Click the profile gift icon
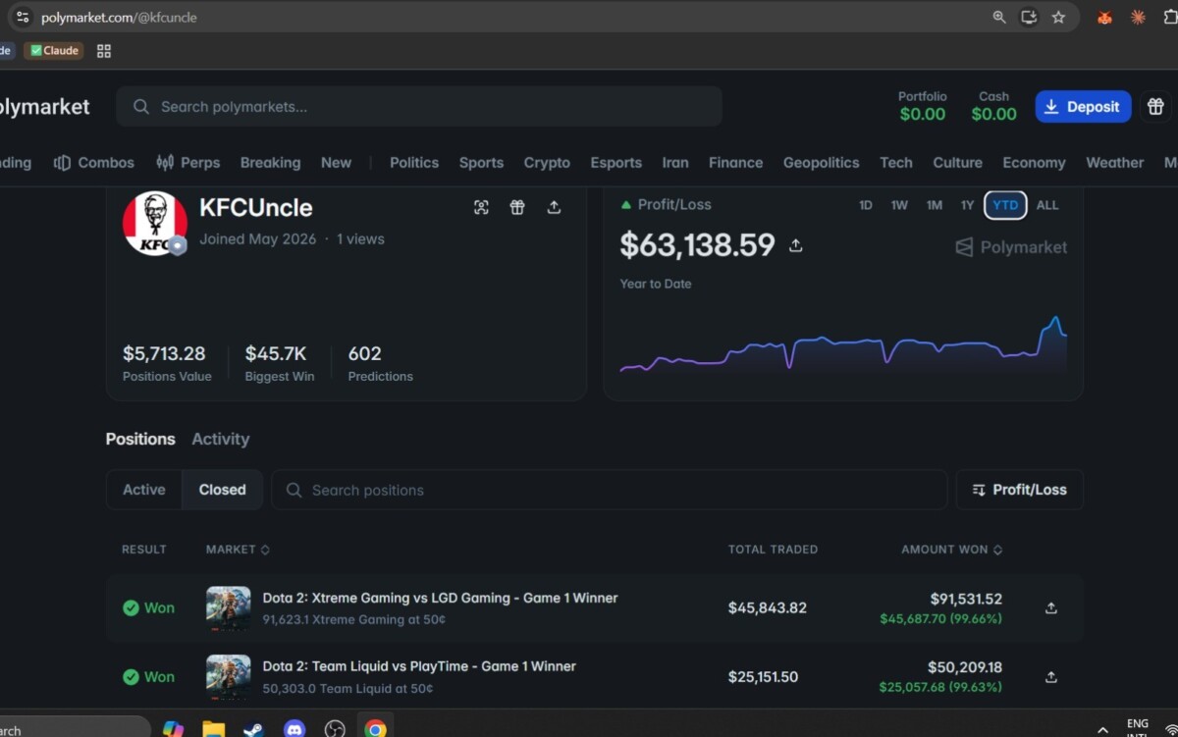 [517, 207]
